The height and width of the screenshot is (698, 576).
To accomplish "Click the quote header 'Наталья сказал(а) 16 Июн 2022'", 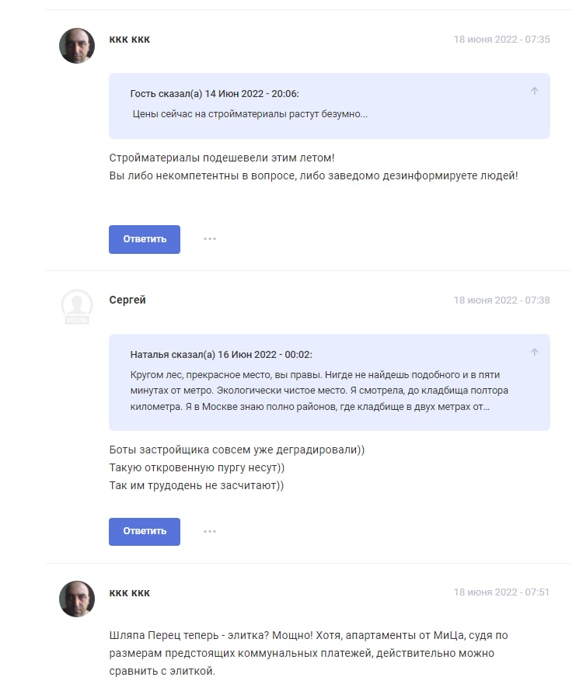I will (221, 355).
